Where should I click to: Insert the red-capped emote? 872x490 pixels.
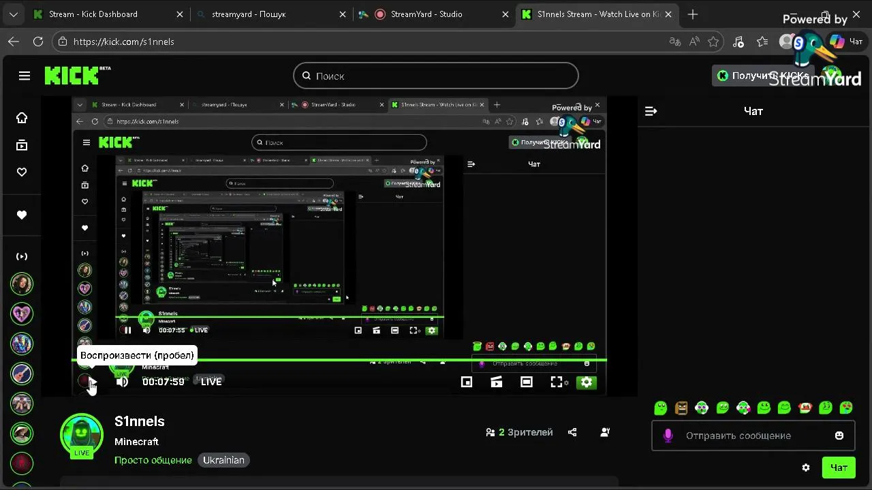click(805, 408)
